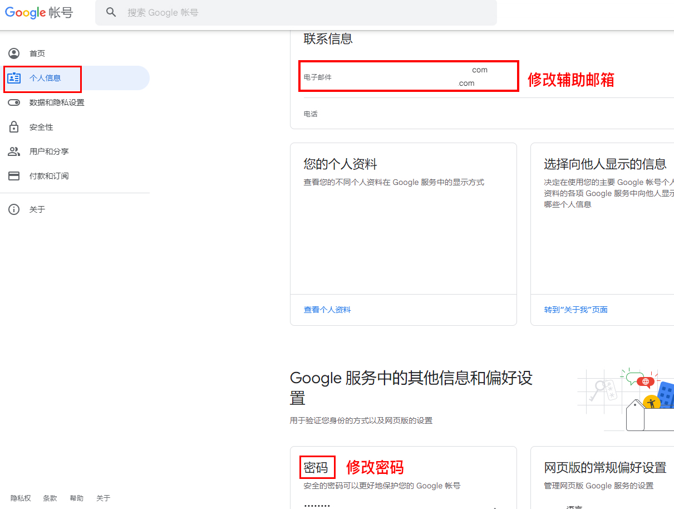This screenshot has width=674, height=509.
Task: Click the 用户和分享 people icon
Action: tap(14, 151)
